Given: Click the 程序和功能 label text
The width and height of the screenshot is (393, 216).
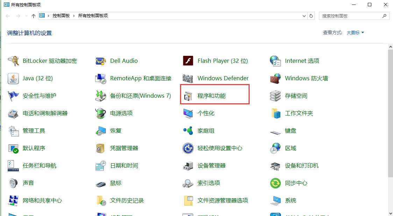Looking at the screenshot, I should (212, 96).
